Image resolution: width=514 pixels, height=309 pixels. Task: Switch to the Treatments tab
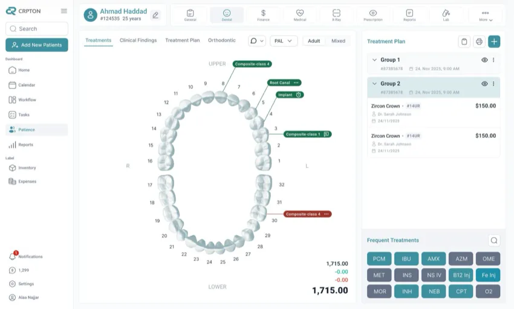click(x=99, y=41)
